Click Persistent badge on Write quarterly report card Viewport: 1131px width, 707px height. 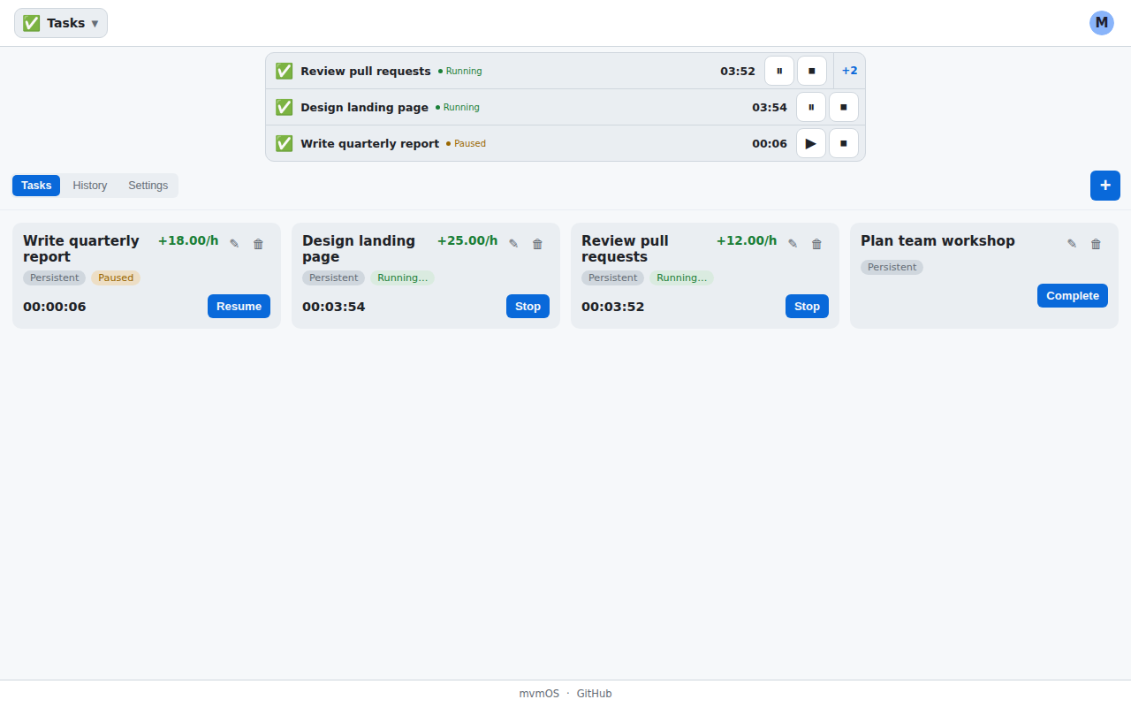(54, 277)
